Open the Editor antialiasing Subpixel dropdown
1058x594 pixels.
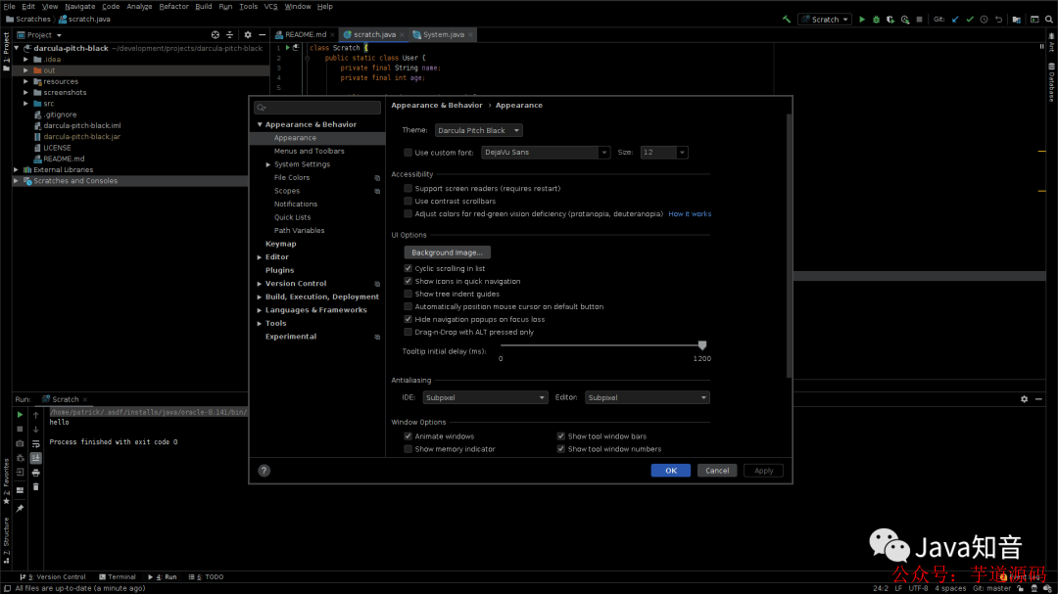click(648, 398)
